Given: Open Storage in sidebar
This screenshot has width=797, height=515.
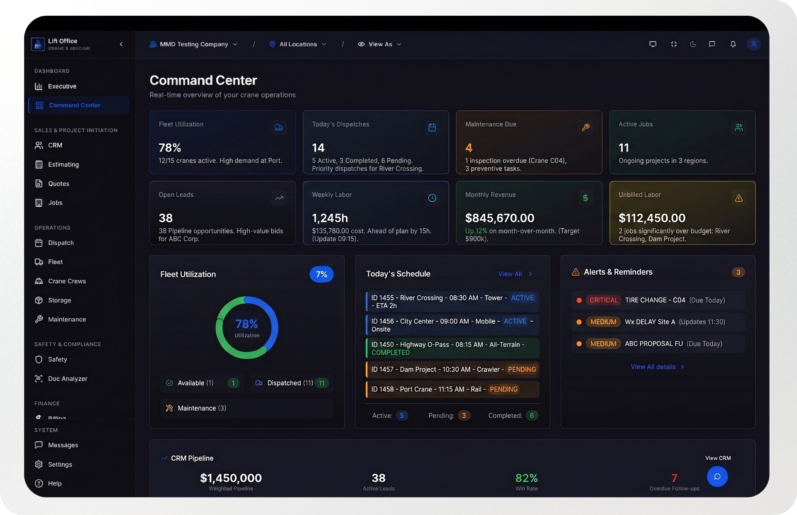Looking at the screenshot, I should [x=79, y=300].
